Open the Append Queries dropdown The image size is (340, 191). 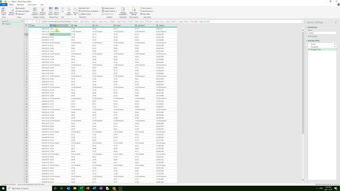[x=109, y=11]
